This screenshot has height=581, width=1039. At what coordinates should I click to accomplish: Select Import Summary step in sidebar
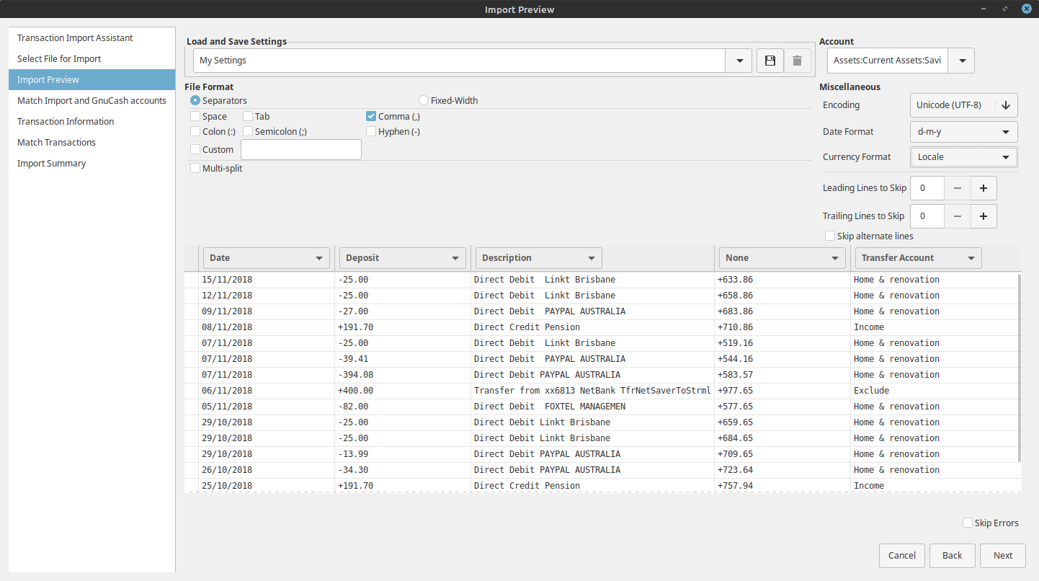(51, 163)
